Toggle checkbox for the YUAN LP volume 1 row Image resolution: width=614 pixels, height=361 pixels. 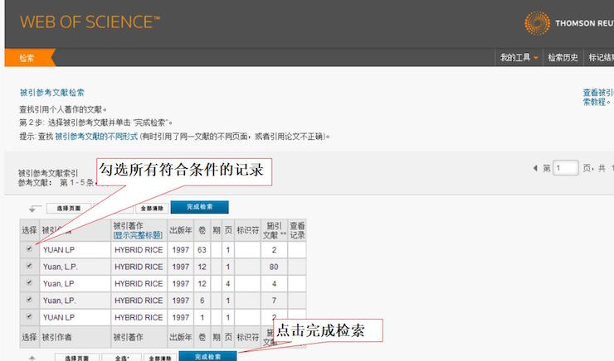click(x=29, y=316)
